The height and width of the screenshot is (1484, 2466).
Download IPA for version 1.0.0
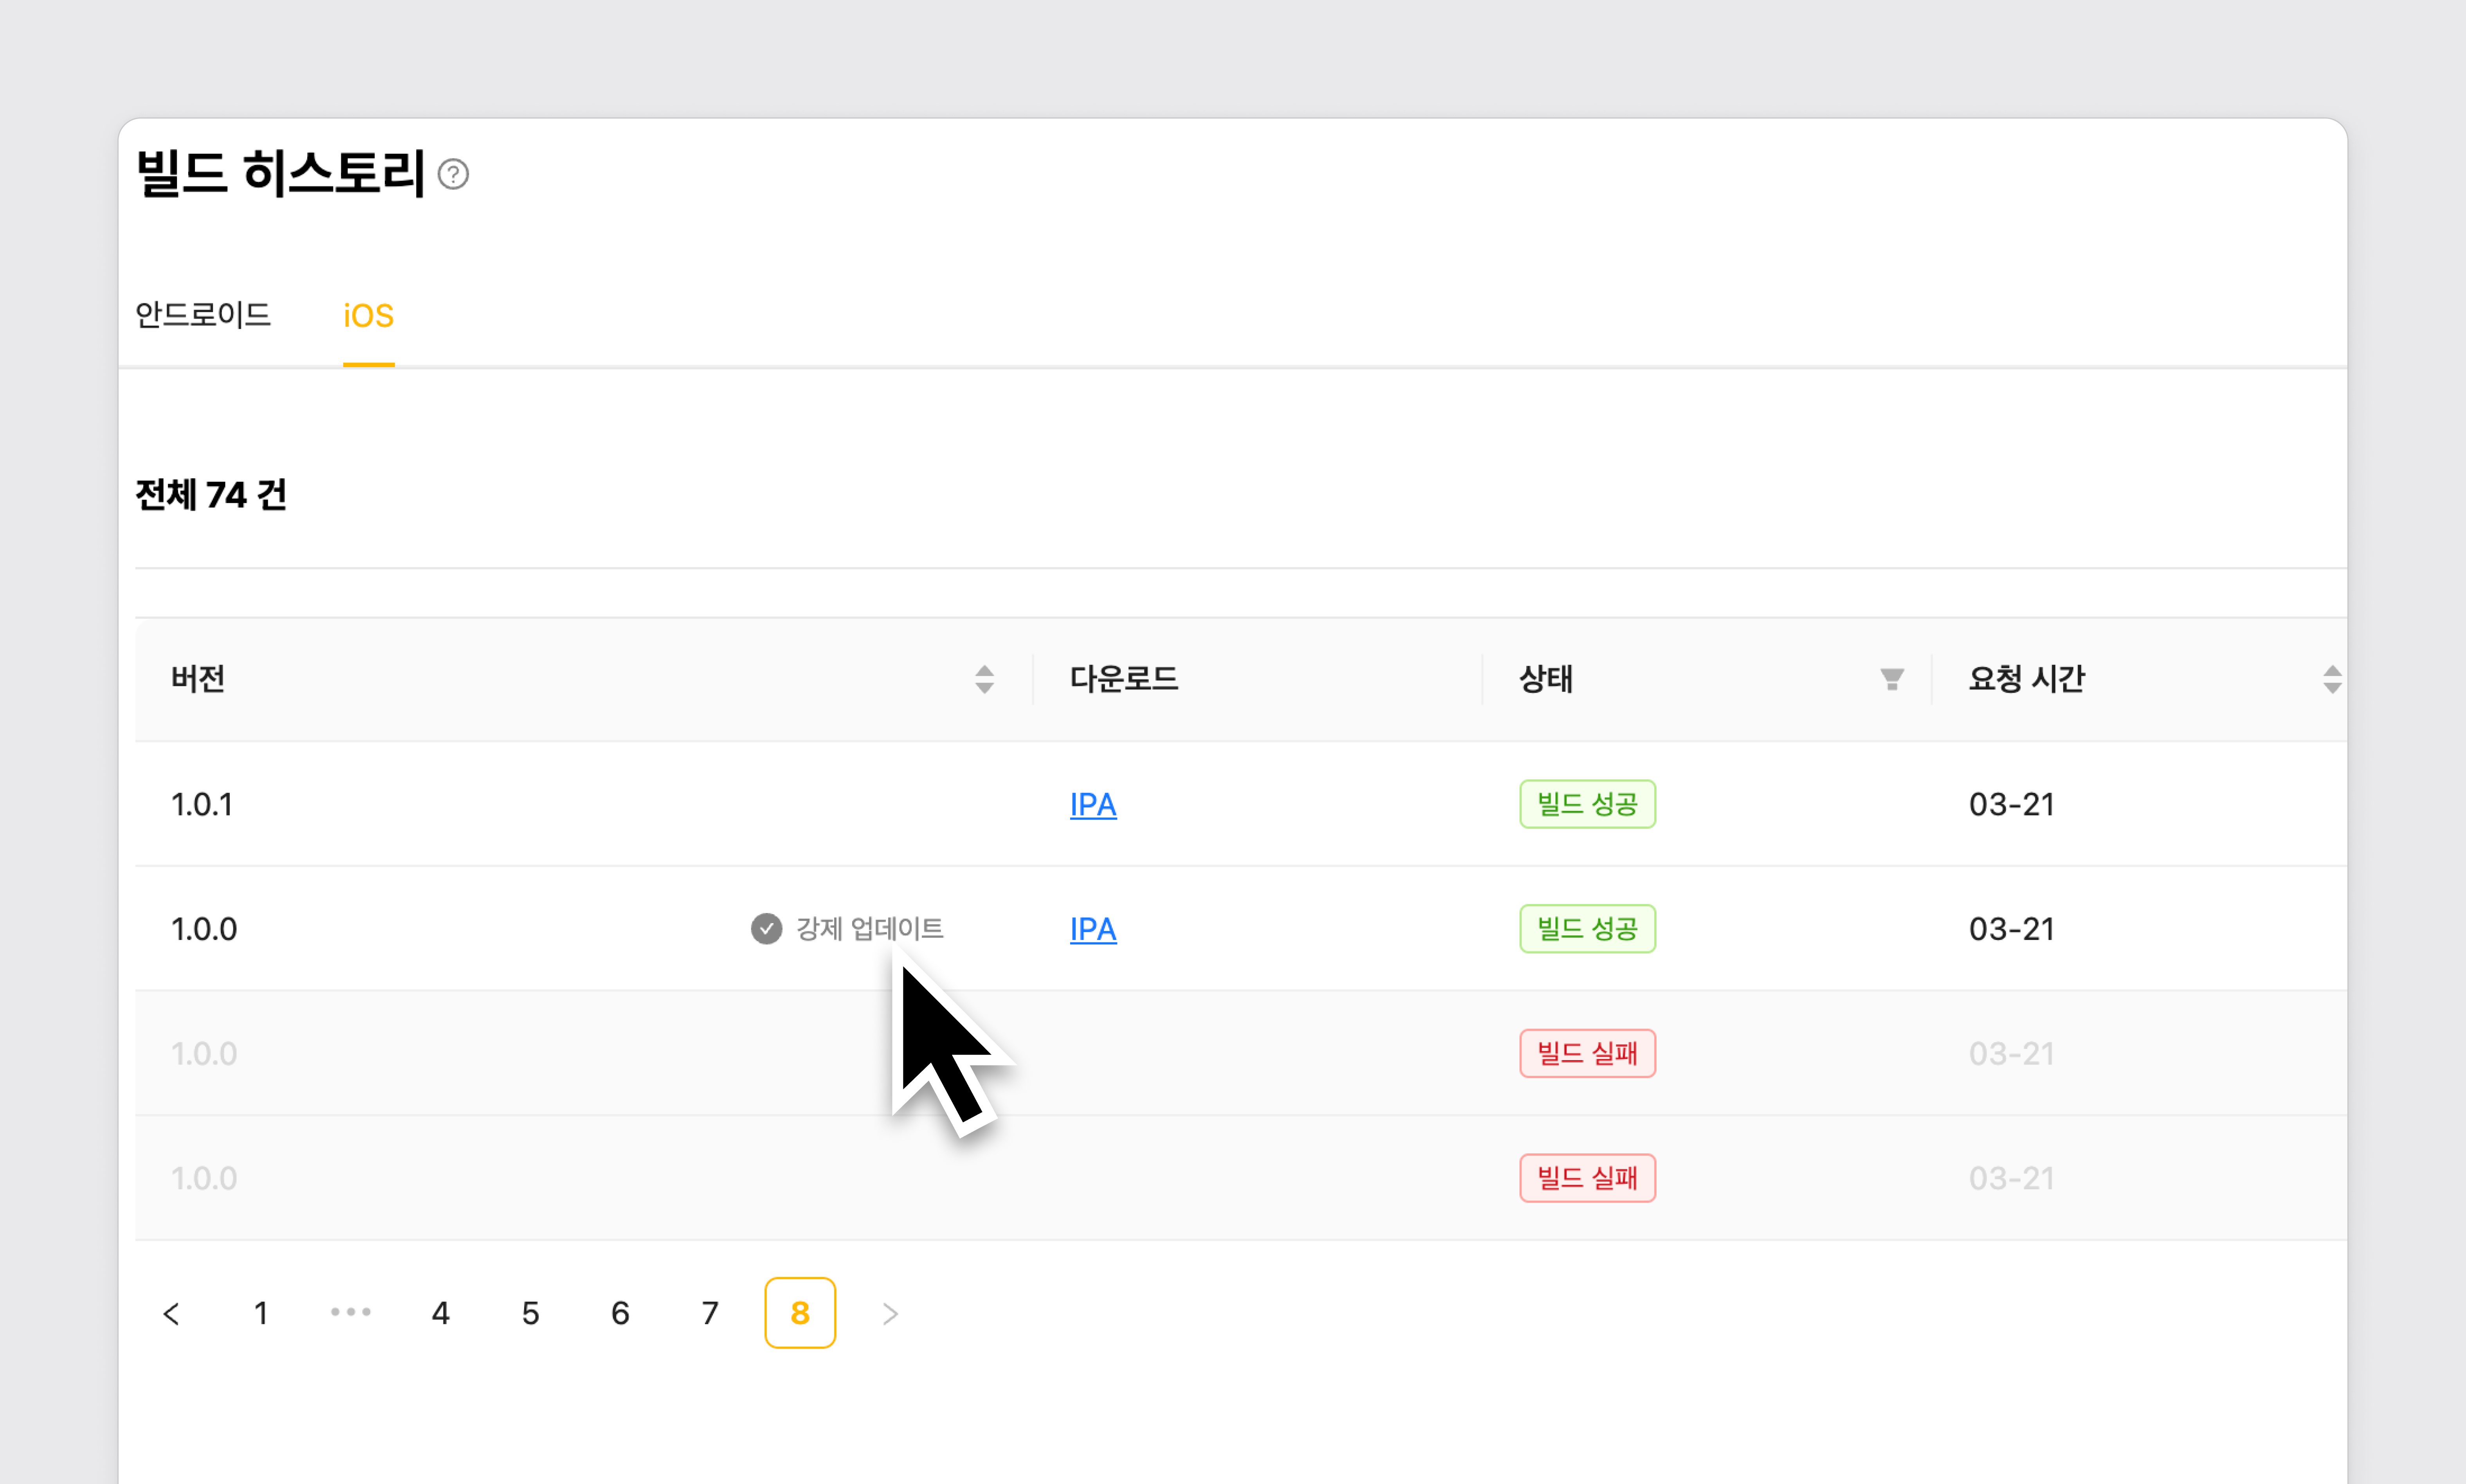coord(1092,929)
